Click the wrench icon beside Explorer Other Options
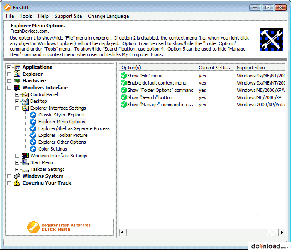This screenshot has height=250, width=291. [33, 142]
